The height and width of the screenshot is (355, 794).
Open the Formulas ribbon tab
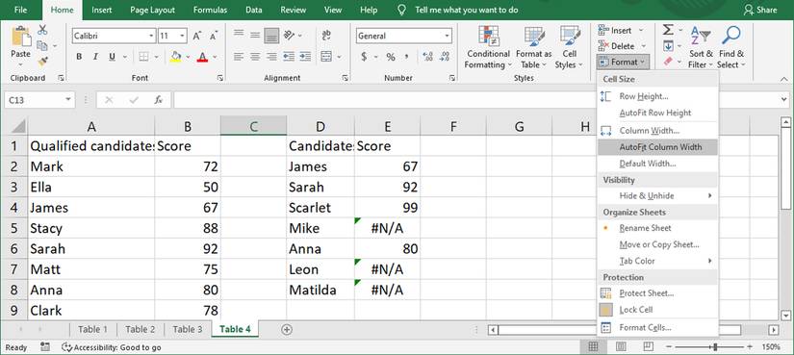point(210,10)
